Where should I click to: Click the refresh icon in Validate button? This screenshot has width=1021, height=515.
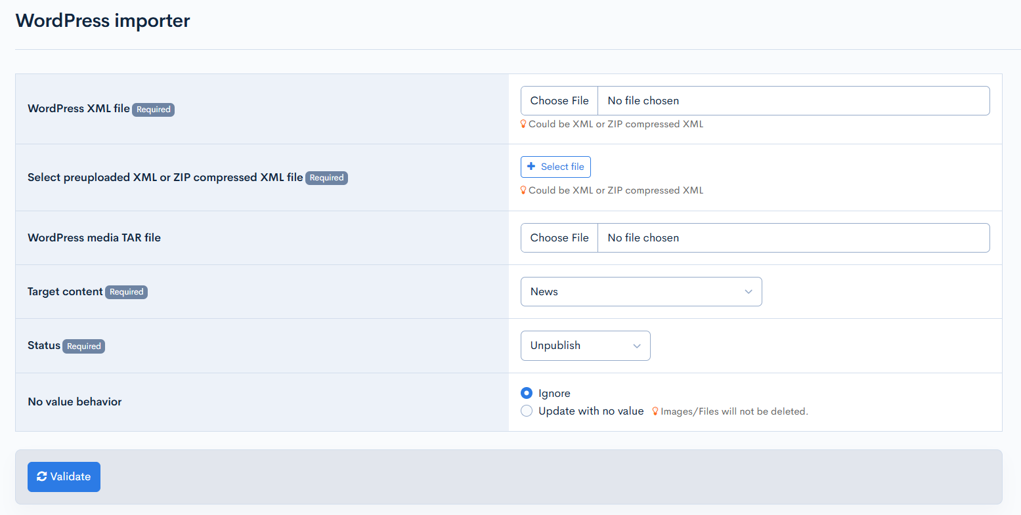[x=42, y=477]
